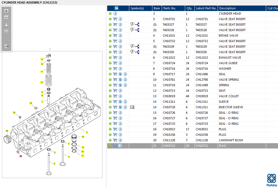Screen dimensions: 278x187
Task: Select the CAMSHAFT BUSH row
Action: click(x=231, y=140)
